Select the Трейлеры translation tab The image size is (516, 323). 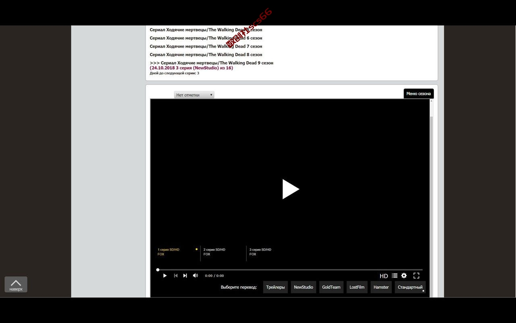(275, 287)
